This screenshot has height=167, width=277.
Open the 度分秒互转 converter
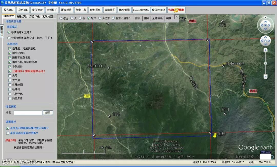(159, 10)
